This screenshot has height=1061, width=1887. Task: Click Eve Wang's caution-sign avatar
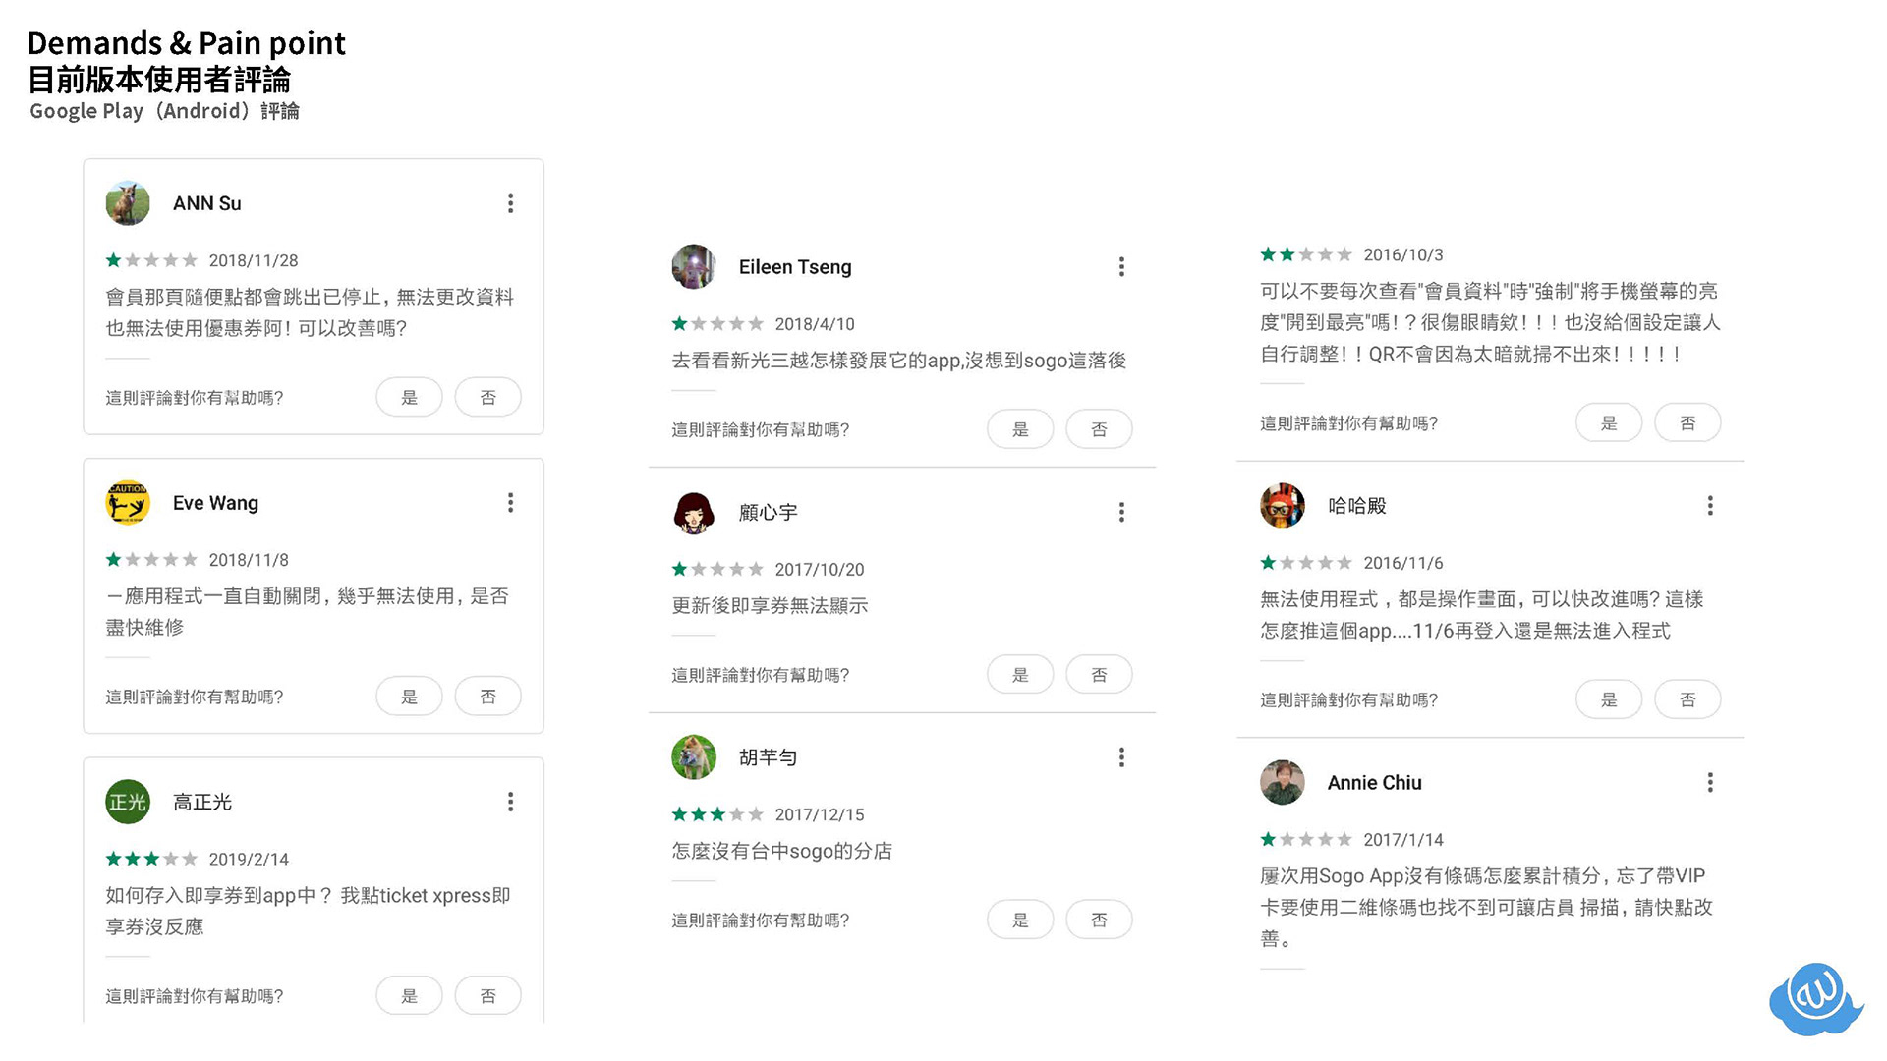pos(128,503)
